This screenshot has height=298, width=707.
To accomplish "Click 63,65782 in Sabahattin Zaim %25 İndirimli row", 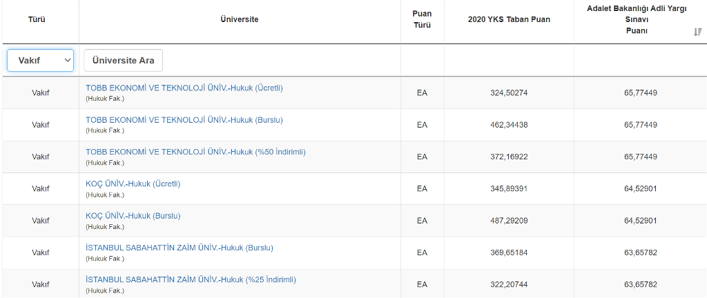I will click(x=640, y=284).
